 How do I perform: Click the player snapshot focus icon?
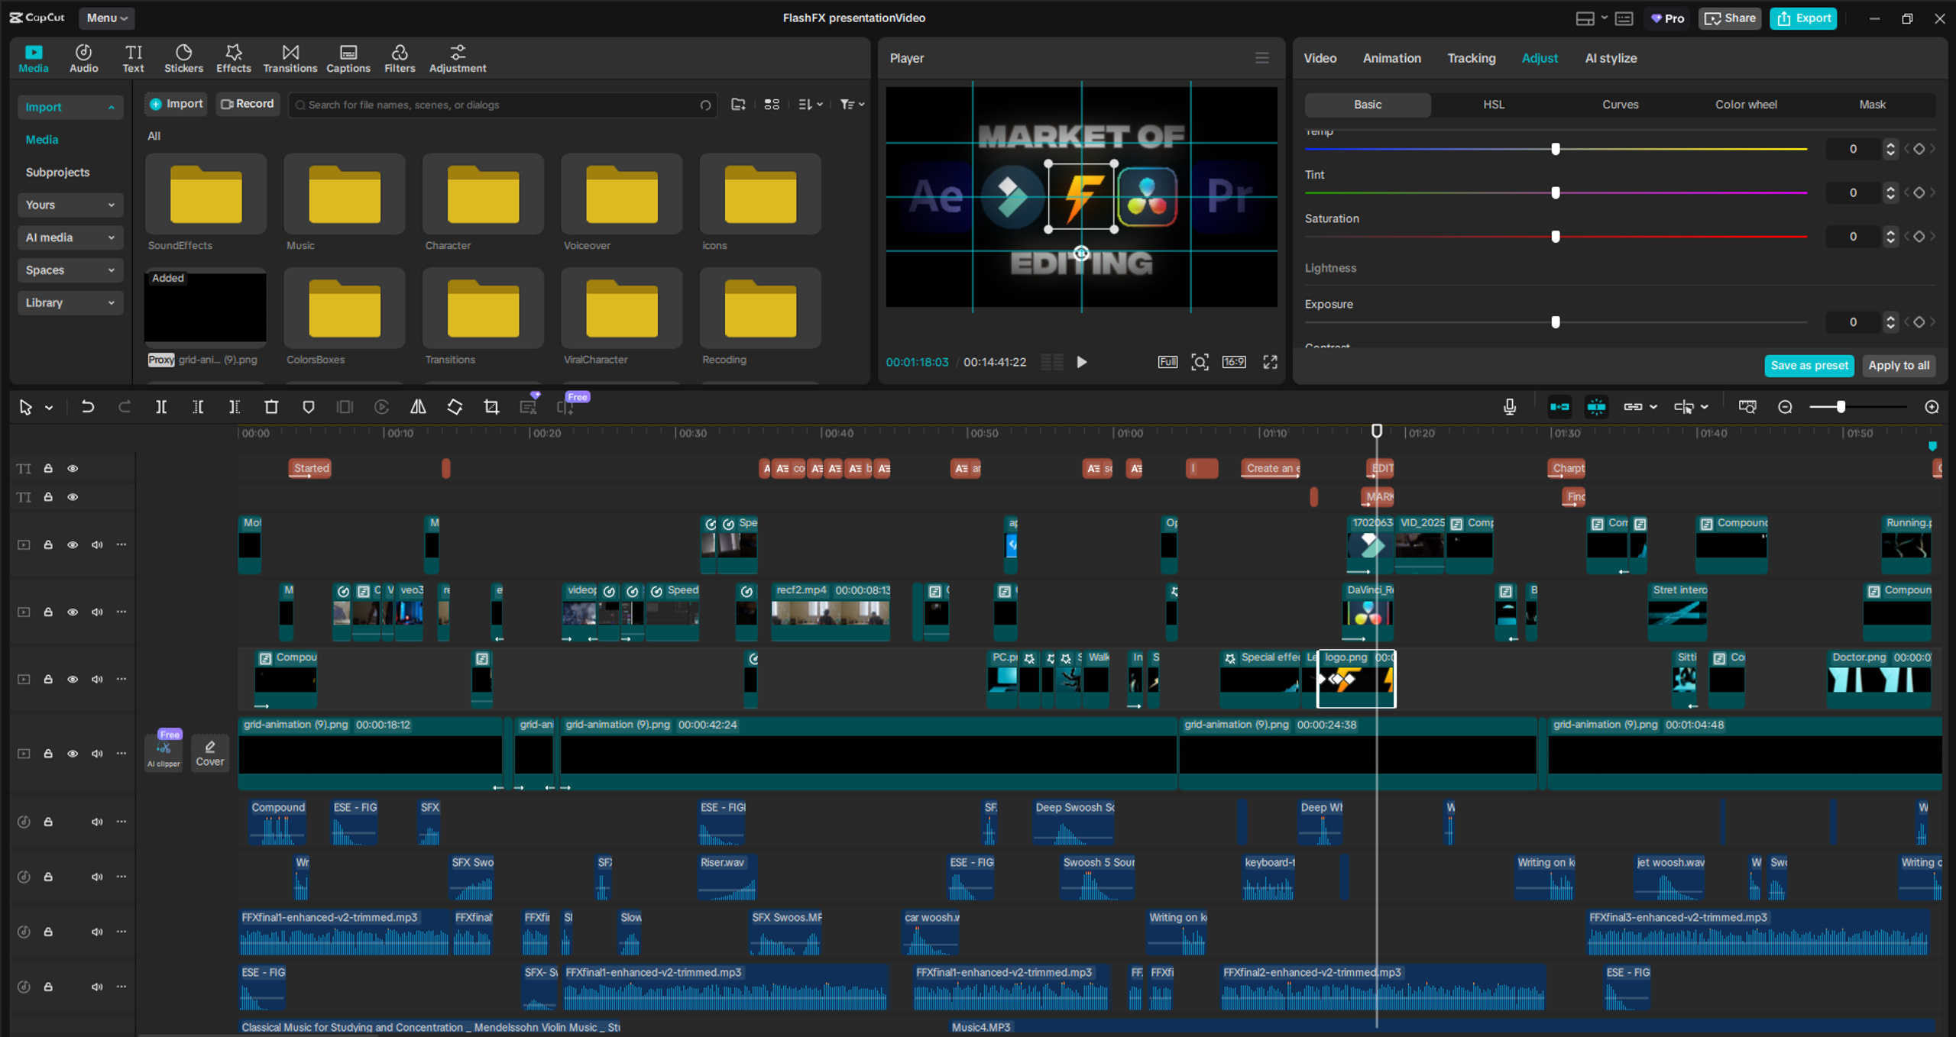(x=1200, y=362)
